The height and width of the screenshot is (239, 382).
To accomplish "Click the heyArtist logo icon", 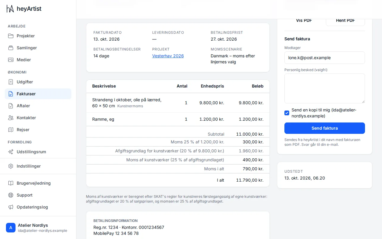I will [x=10, y=9].
